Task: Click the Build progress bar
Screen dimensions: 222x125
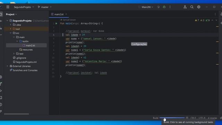Action: click(172, 118)
